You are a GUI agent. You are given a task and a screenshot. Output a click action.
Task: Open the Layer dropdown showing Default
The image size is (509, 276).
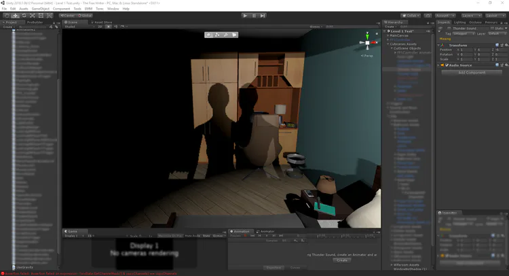(497, 33)
